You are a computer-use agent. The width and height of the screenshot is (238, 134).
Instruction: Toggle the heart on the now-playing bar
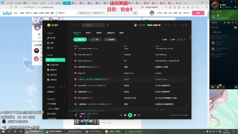[x=81, y=116]
